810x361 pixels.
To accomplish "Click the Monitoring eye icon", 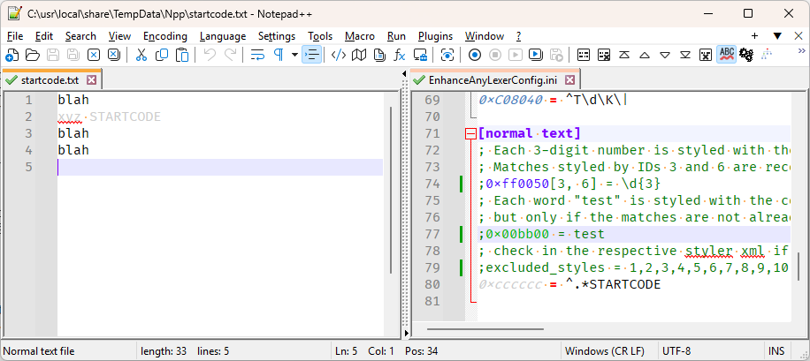I will [x=447, y=55].
